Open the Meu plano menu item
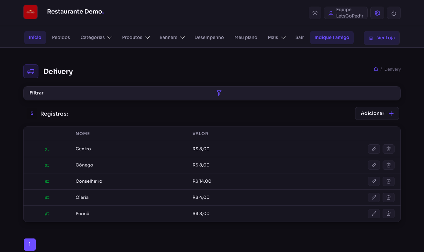 (246, 38)
